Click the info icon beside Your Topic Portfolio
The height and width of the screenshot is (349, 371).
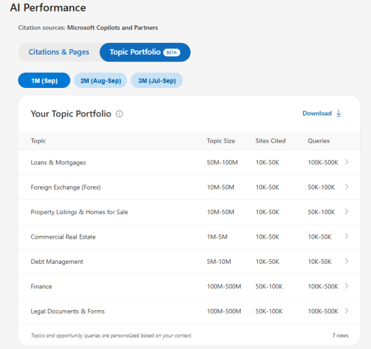[119, 114]
